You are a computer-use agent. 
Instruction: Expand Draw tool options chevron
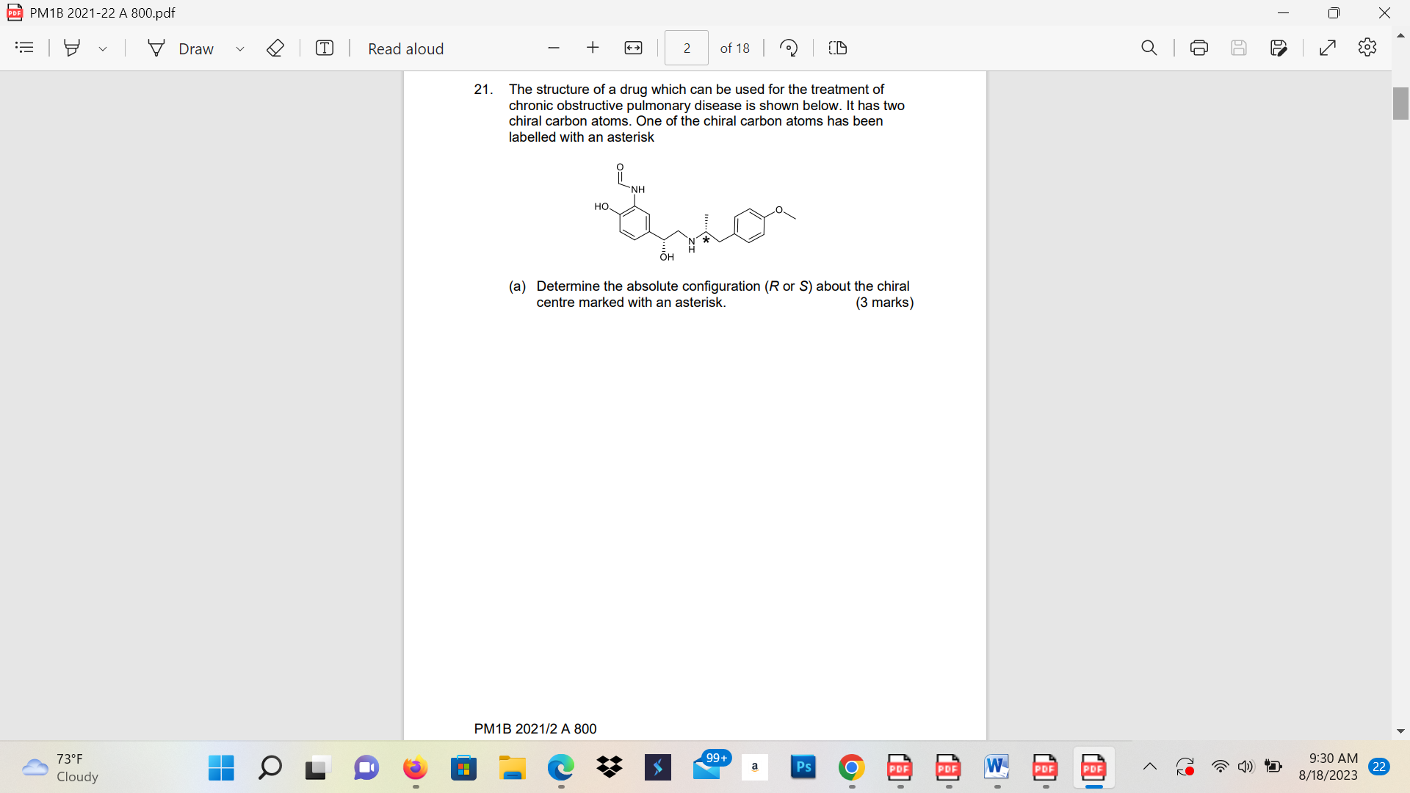pyautogui.click(x=239, y=48)
